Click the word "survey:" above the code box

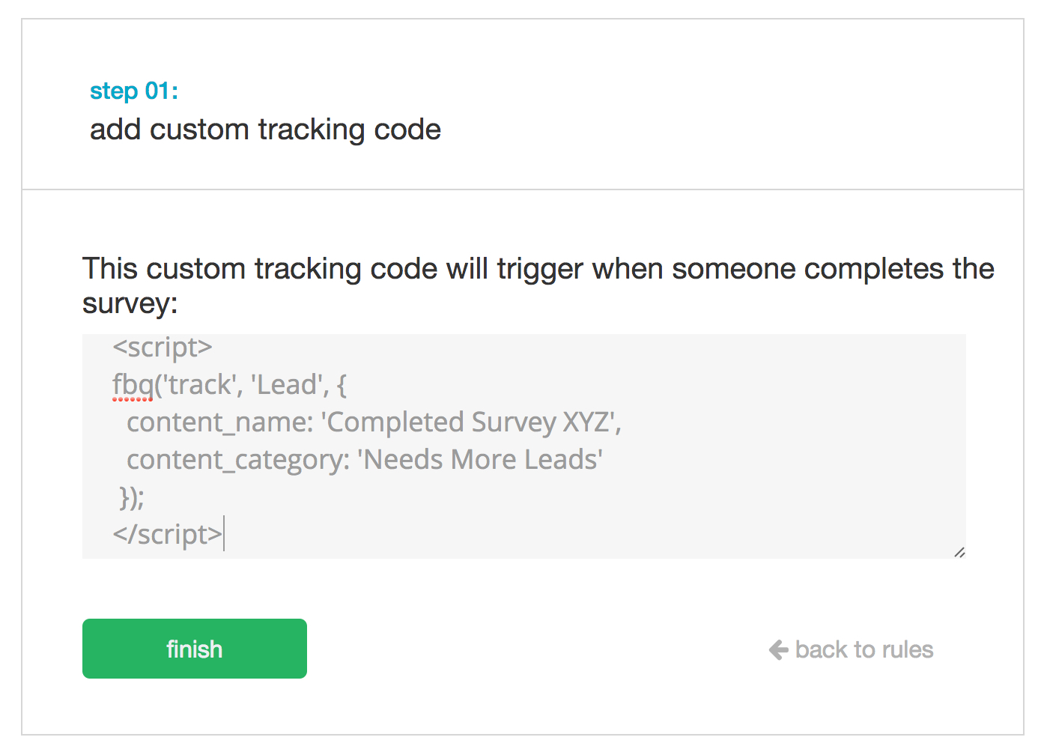(x=130, y=303)
